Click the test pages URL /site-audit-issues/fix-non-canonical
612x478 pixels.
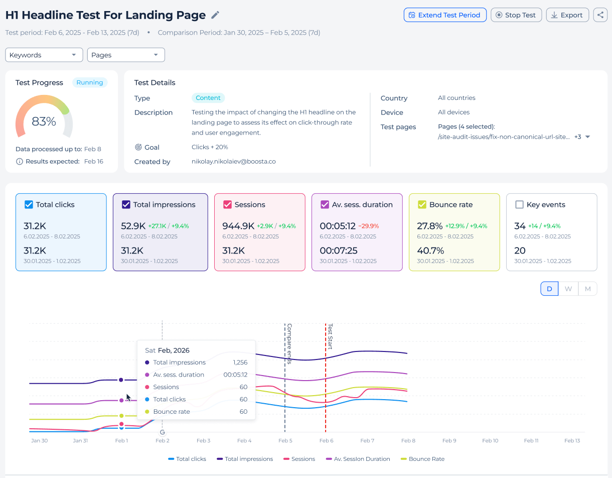[x=504, y=137]
